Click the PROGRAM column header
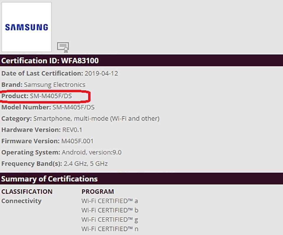Screen dimensions: 283x235 (98, 192)
